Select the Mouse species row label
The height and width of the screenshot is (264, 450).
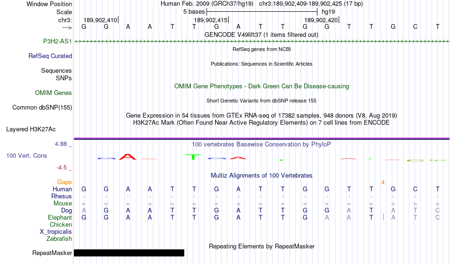coord(63,204)
